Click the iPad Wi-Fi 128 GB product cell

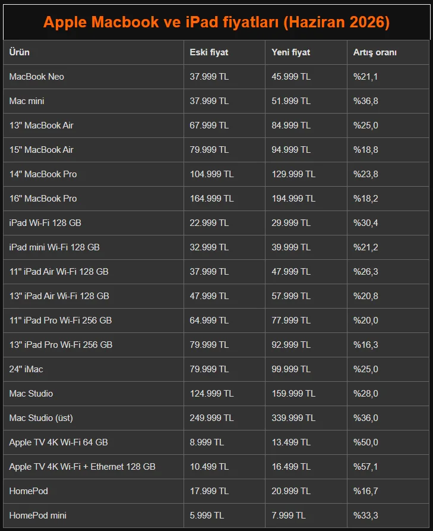coord(93,223)
